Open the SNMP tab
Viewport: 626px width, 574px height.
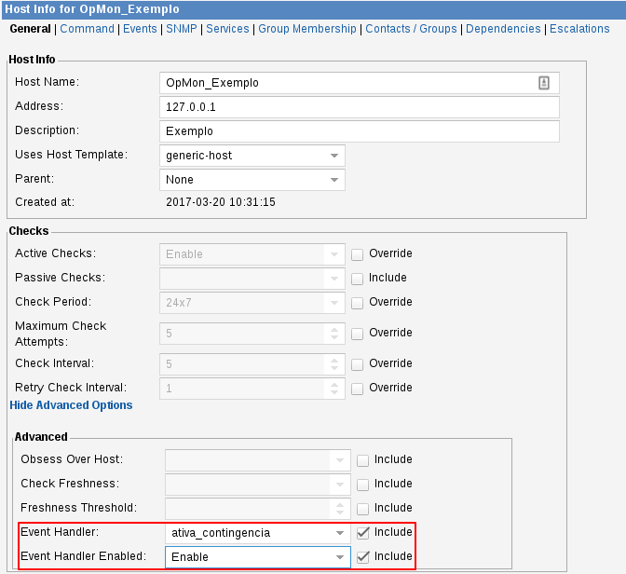click(181, 29)
